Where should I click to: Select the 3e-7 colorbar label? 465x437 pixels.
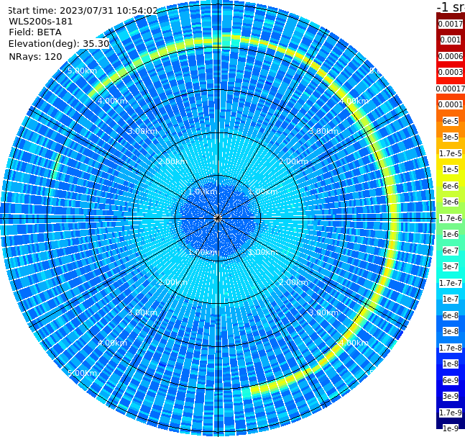pos(451,266)
